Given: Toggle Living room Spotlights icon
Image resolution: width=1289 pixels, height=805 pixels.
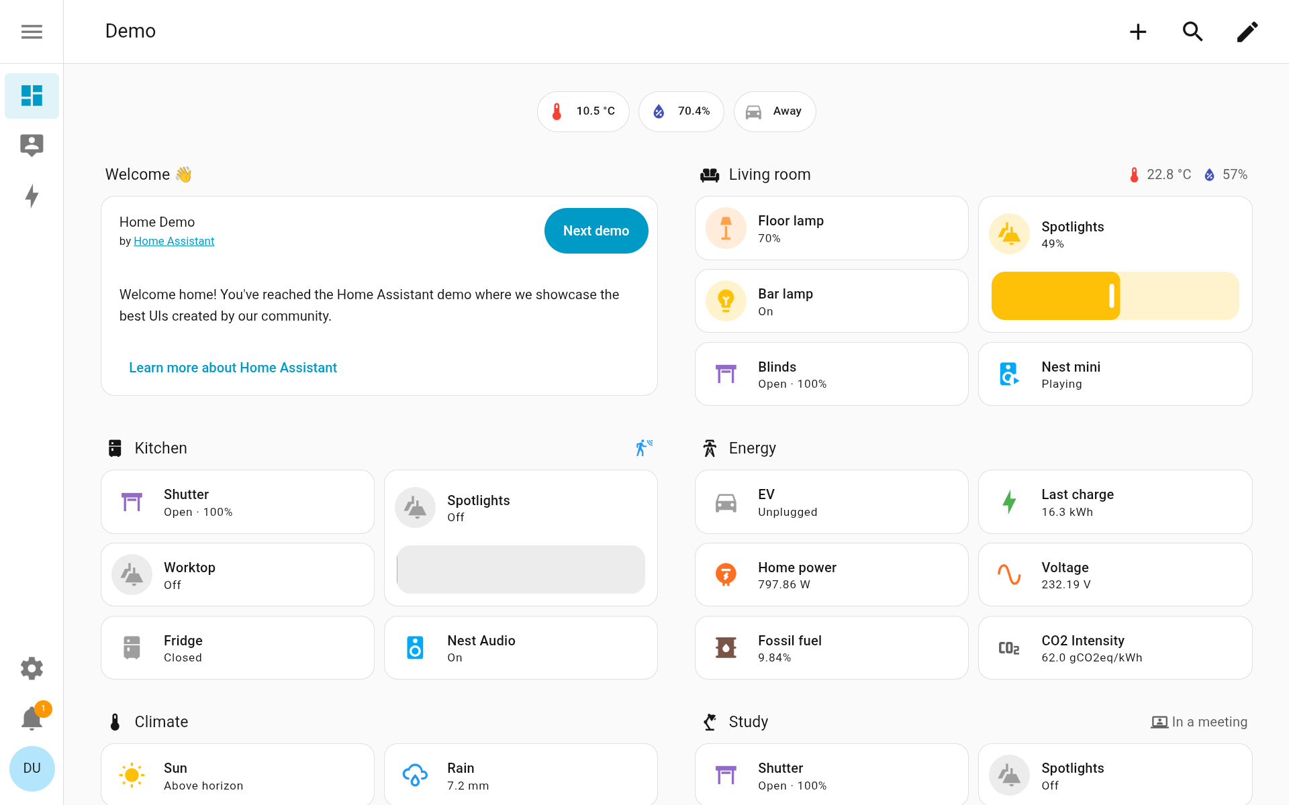Looking at the screenshot, I should click(x=1009, y=234).
